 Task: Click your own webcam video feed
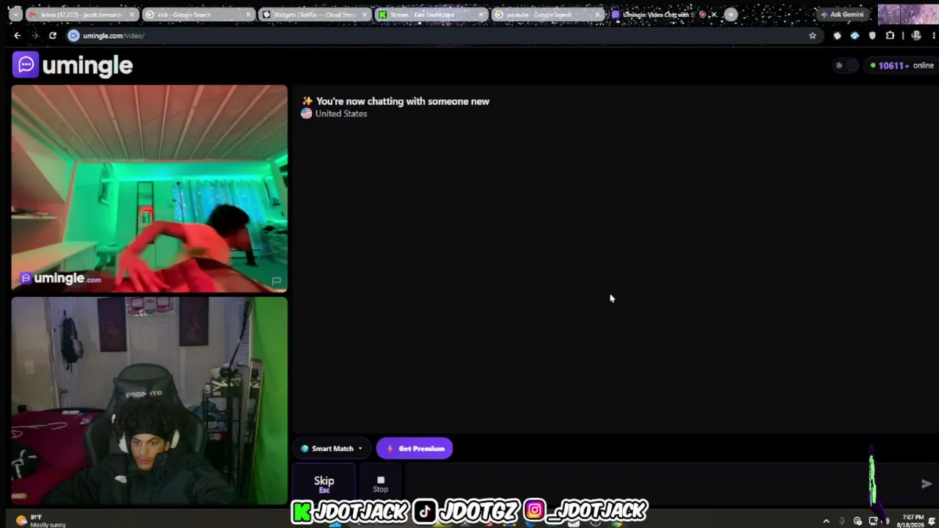point(149,400)
